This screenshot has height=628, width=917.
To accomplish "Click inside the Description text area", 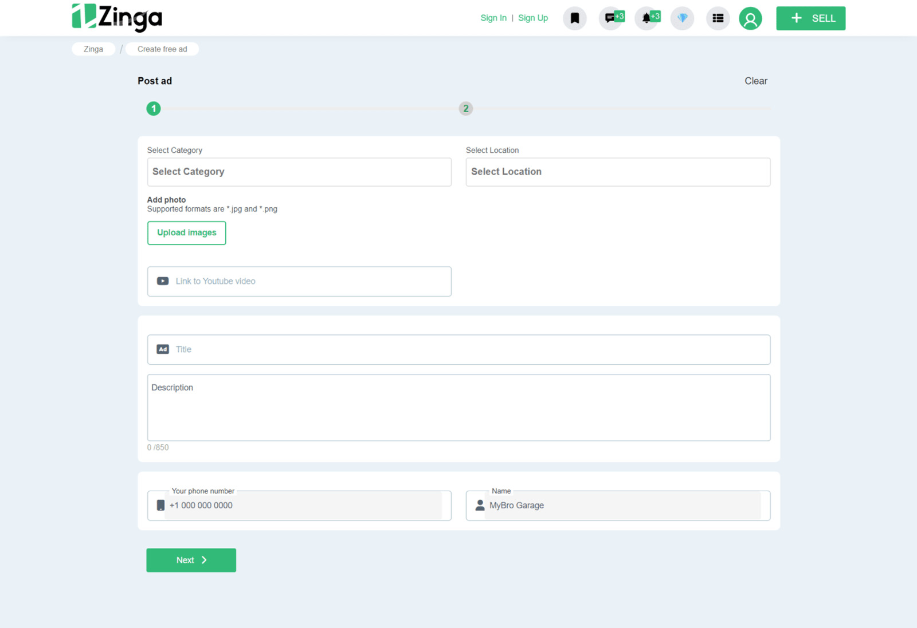I will pyautogui.click(x=458, y=408).
